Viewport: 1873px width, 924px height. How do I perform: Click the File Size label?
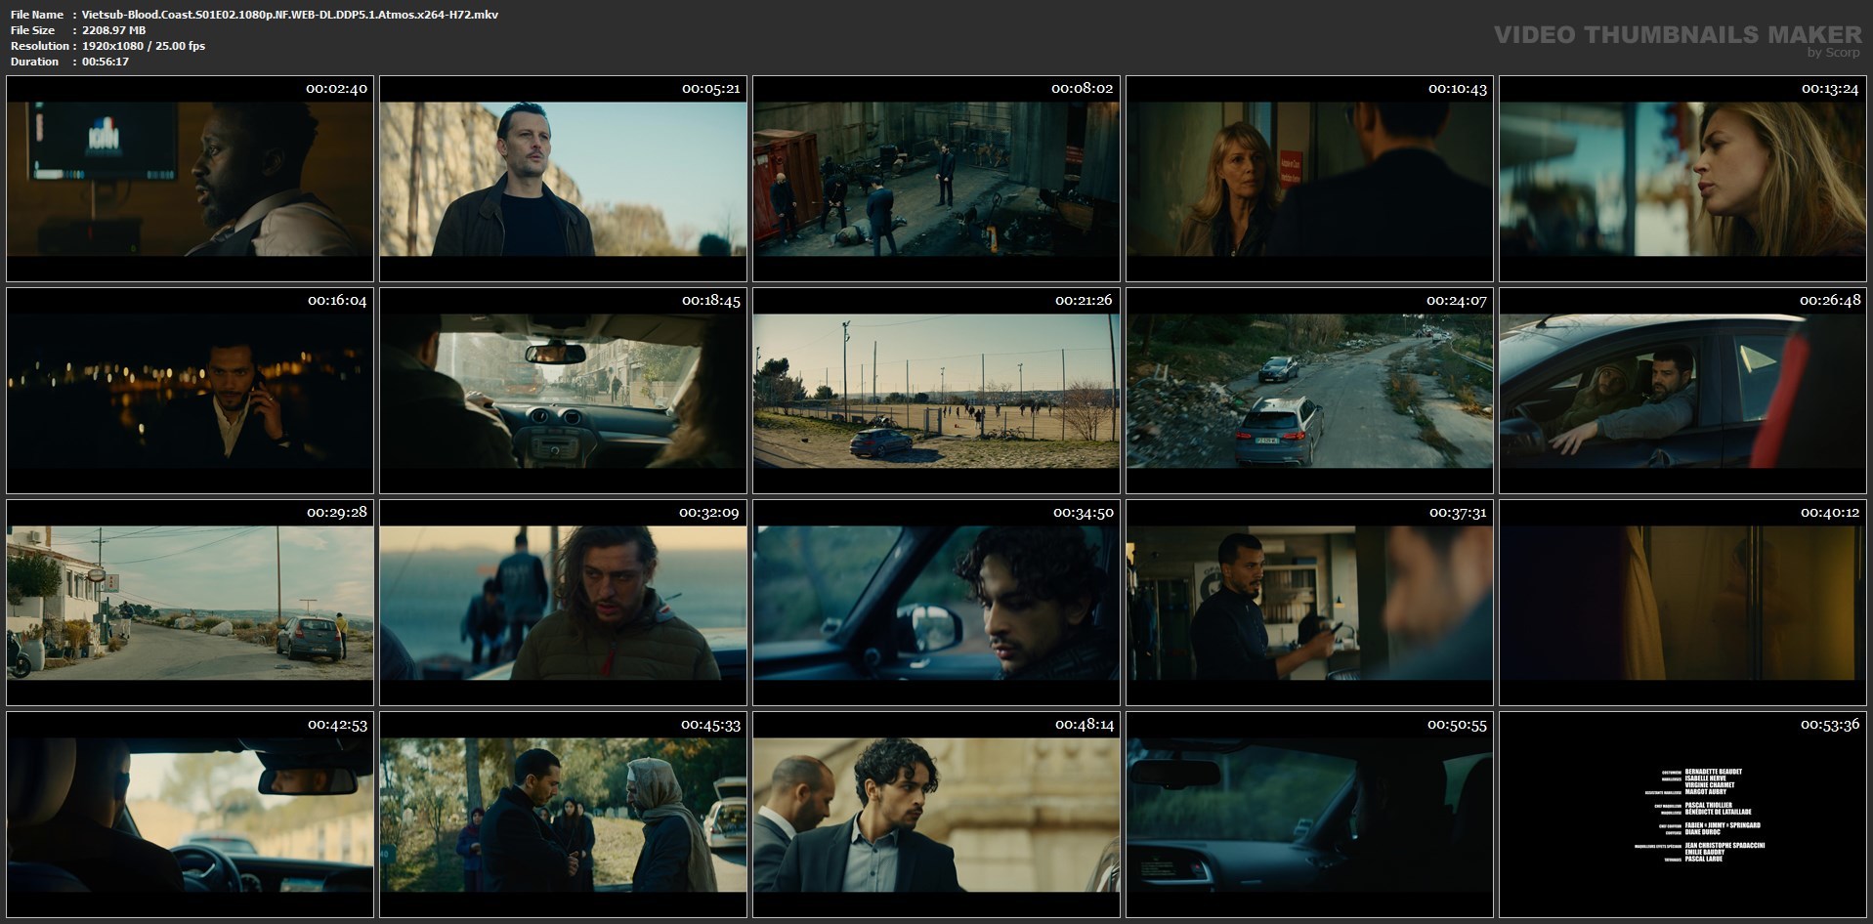(33, 30)
